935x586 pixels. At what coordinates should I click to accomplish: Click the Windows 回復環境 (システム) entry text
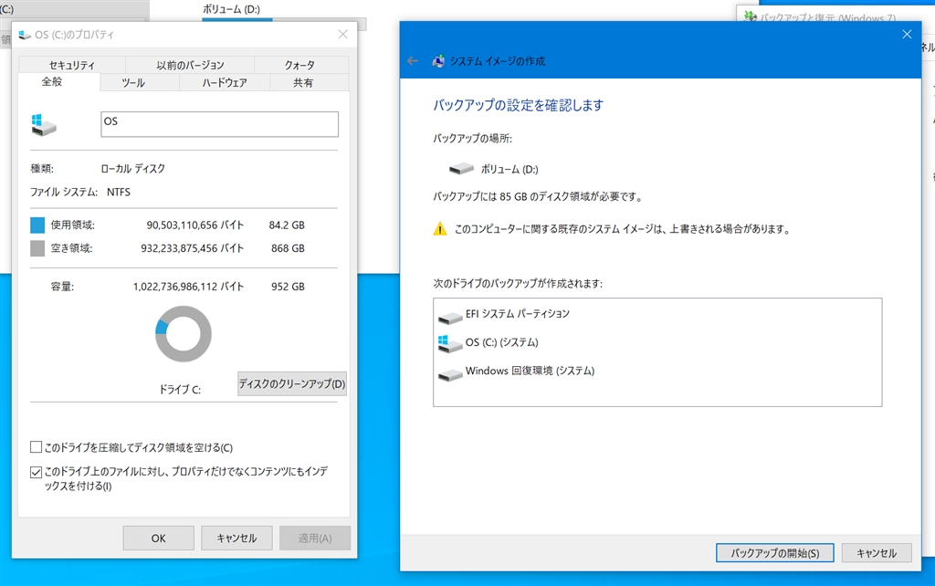pyautogui.click(x=531, y=371)
